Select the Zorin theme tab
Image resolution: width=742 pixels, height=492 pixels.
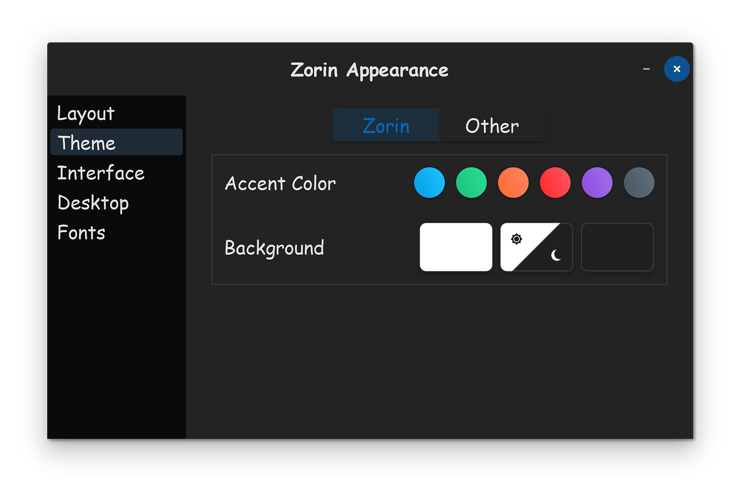(386, 126)
